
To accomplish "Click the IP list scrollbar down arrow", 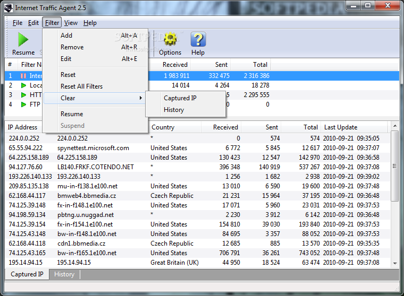I will point(395,263).
